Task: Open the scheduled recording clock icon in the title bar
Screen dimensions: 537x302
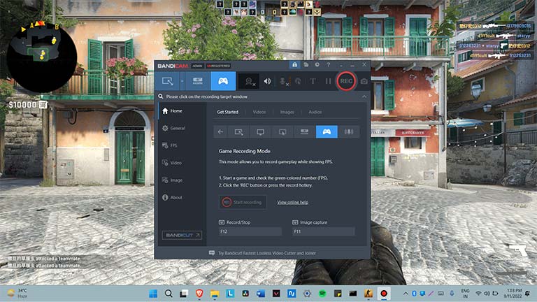Action: [x=317, y=65]
